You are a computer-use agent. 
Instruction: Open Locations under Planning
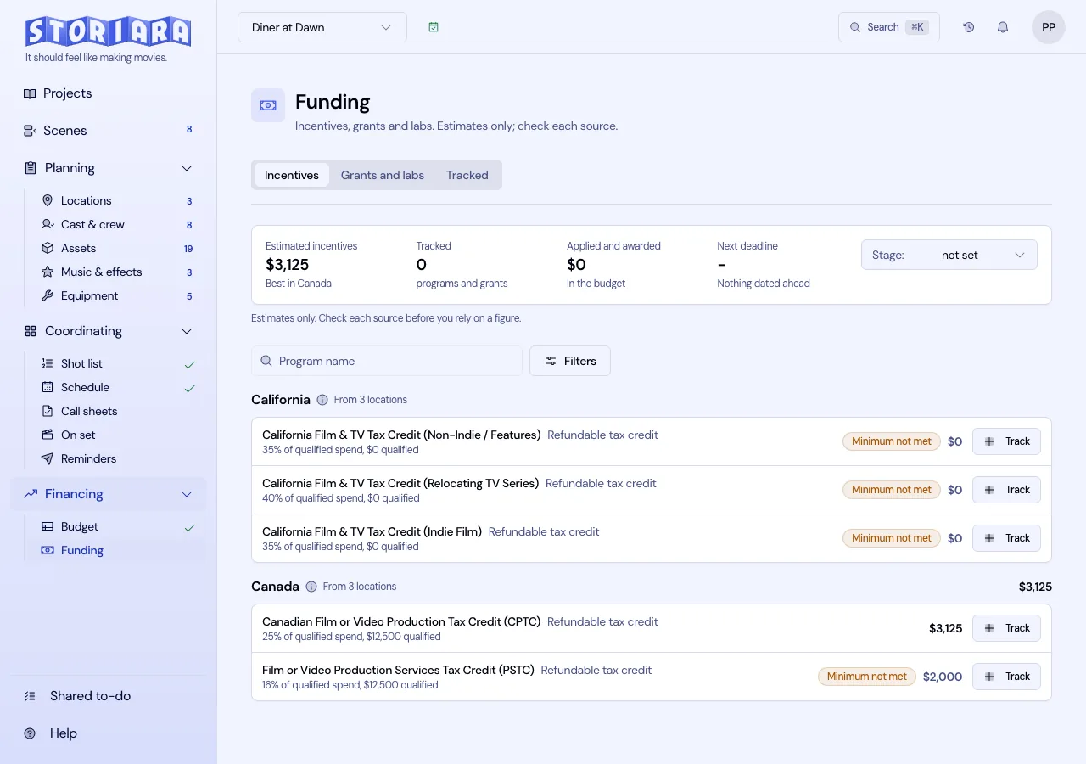click(x=116, y=200)
